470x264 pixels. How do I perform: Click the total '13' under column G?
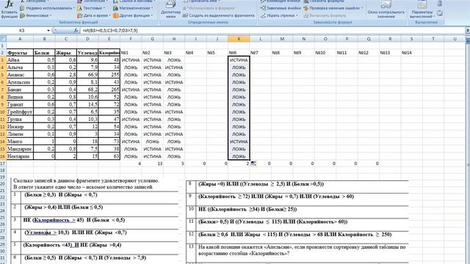click(152, 164)
